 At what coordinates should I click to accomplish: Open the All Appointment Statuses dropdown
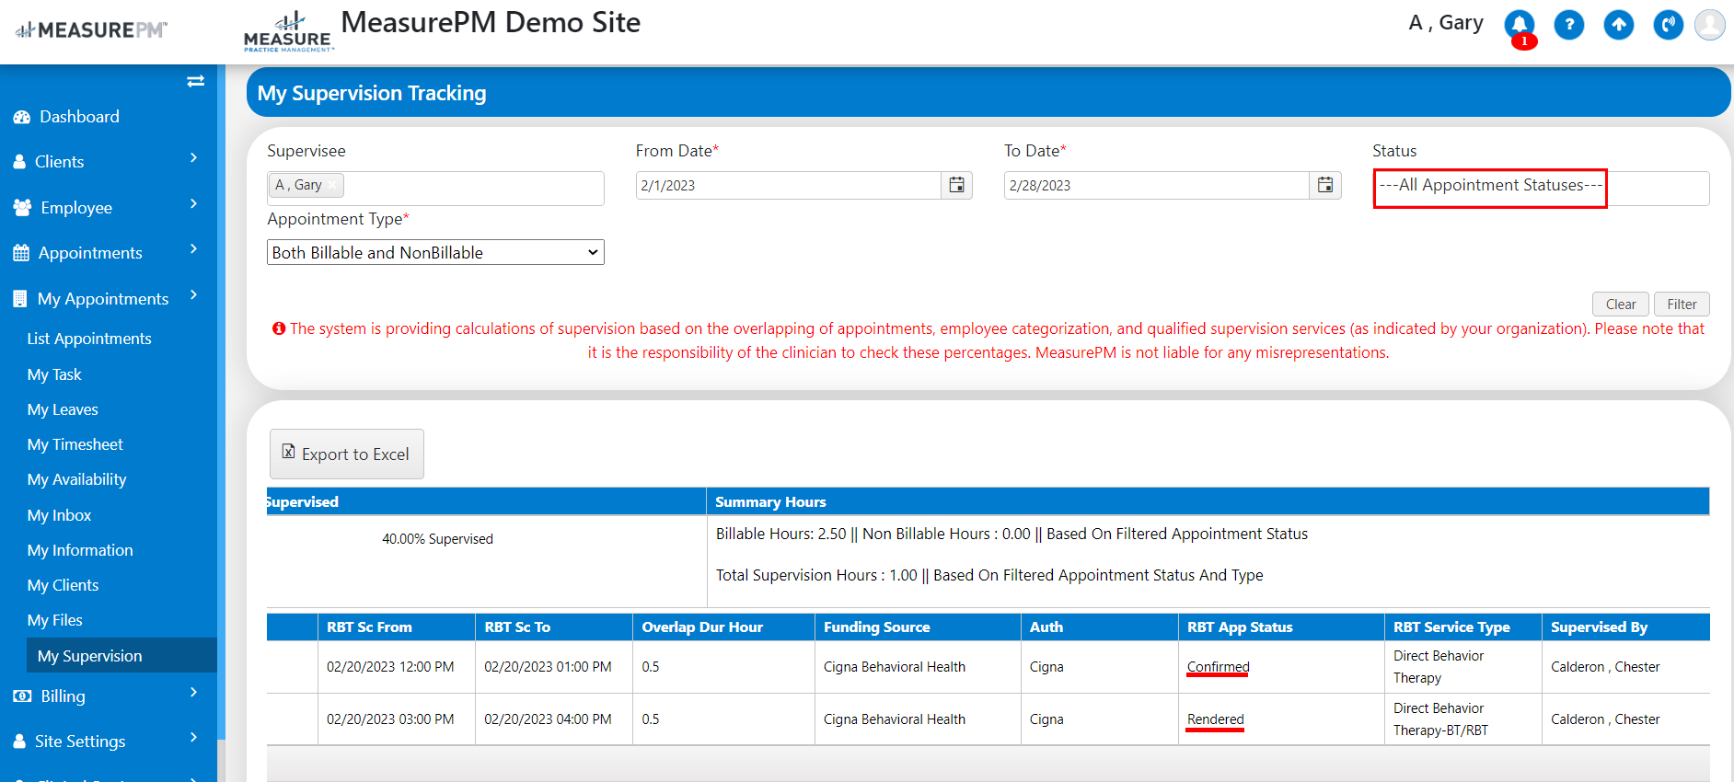tap(1541, 188)
